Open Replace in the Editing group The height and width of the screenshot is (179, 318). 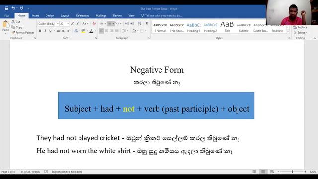(x=300, y=27)
